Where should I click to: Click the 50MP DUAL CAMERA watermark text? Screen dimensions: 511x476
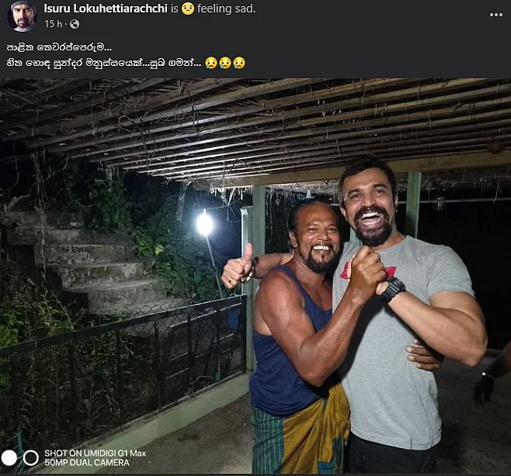tap(87, 463)
